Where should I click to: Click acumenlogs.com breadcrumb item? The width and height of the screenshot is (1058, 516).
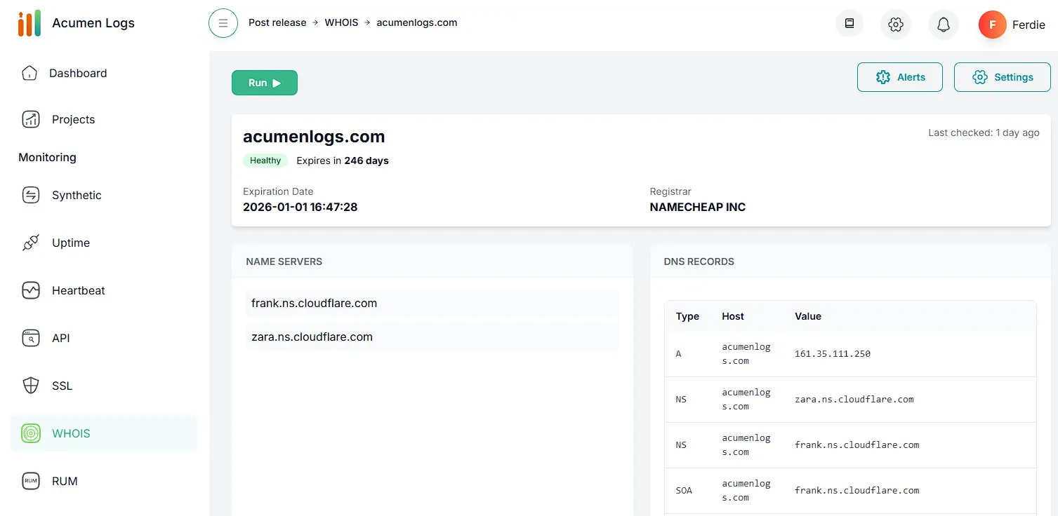tap(417, 22)
